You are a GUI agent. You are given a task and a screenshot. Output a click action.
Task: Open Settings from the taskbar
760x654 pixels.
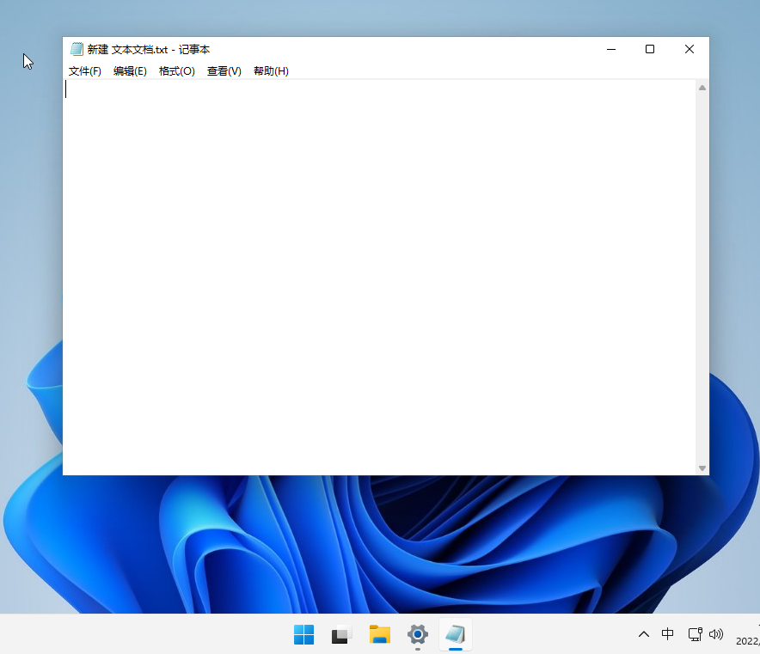417,634
